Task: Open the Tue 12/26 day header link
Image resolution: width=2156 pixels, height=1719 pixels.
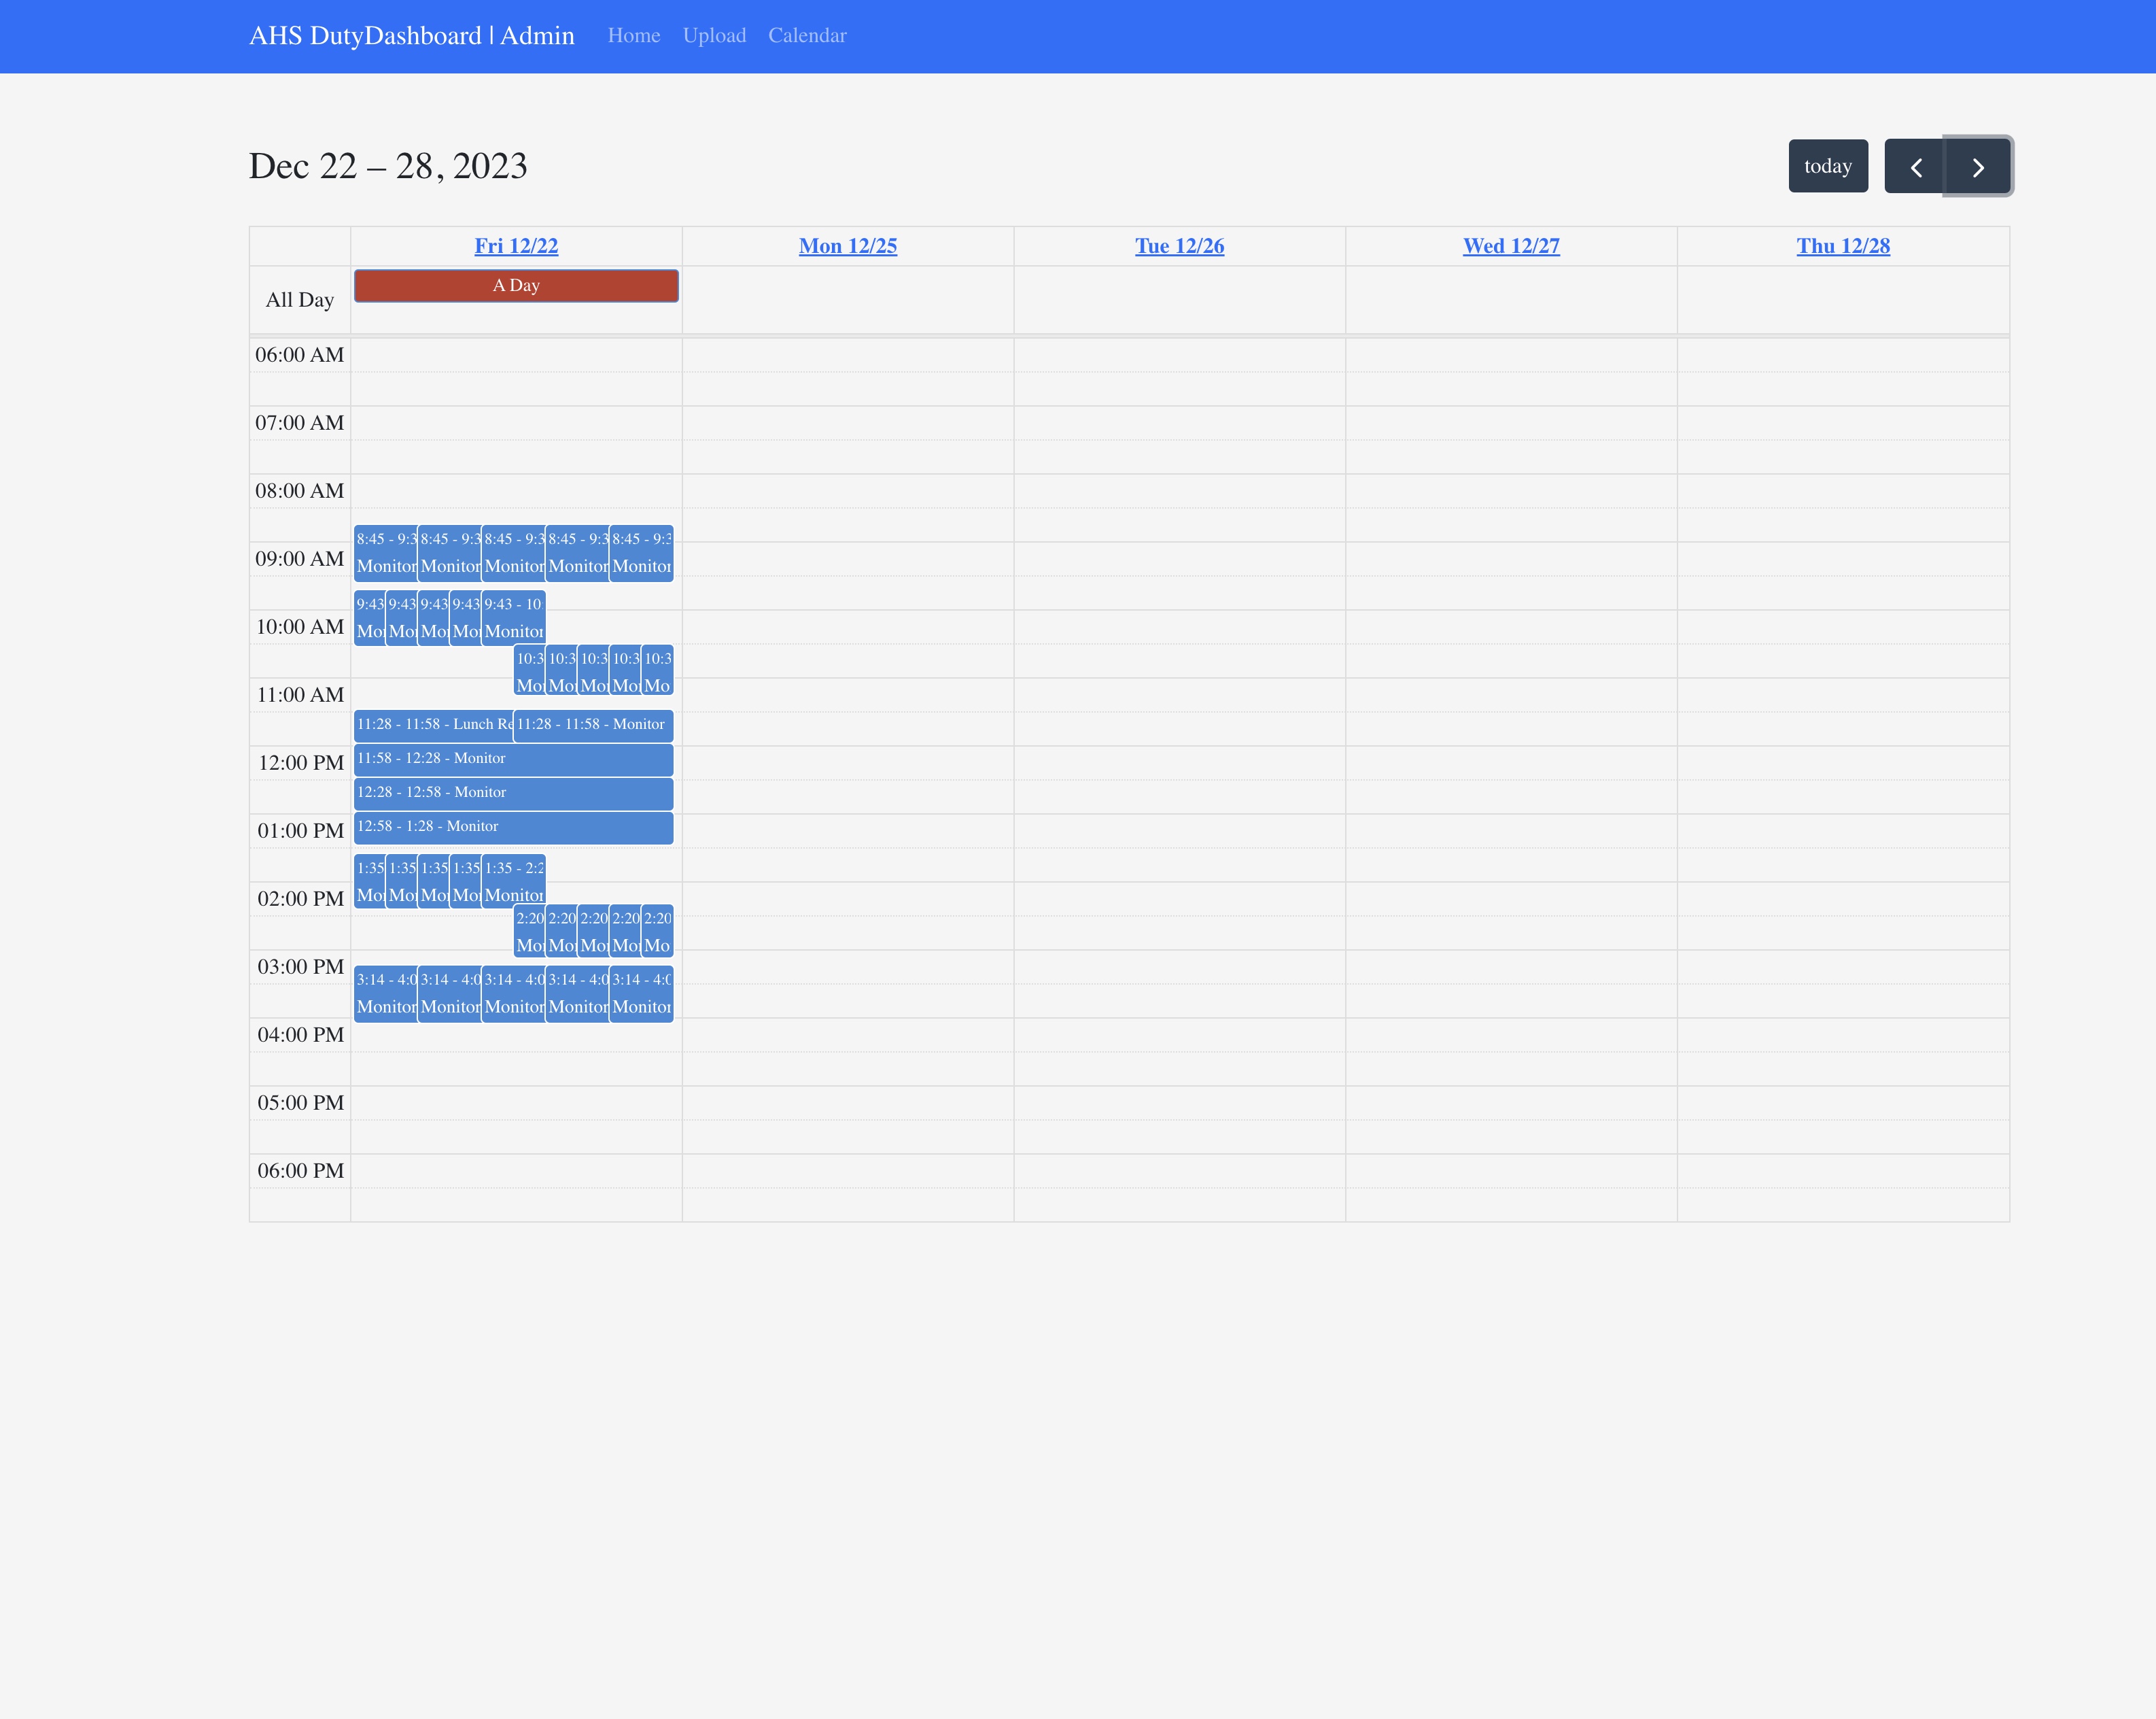Action: click(x=1179, y=246)
